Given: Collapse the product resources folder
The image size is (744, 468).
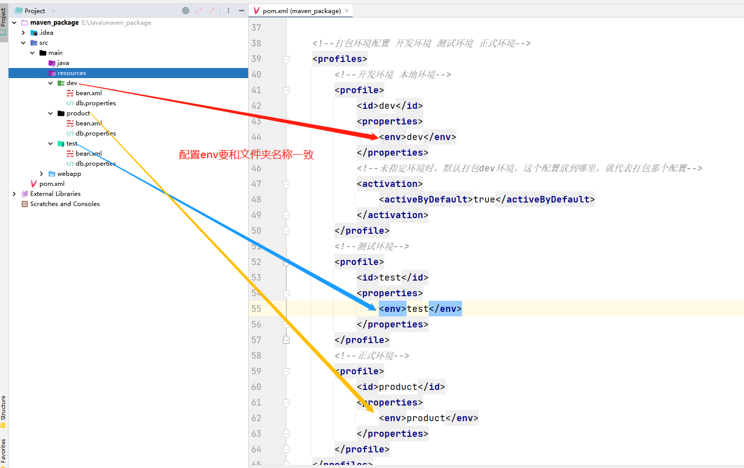Looking at the screenshot, I should (50, 113).
